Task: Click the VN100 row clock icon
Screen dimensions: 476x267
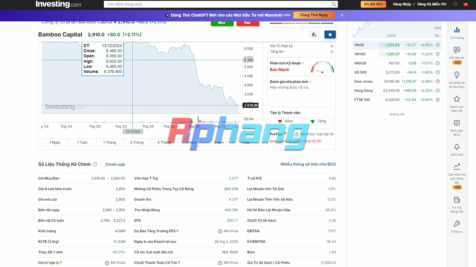Action: [x=437, y=54]
